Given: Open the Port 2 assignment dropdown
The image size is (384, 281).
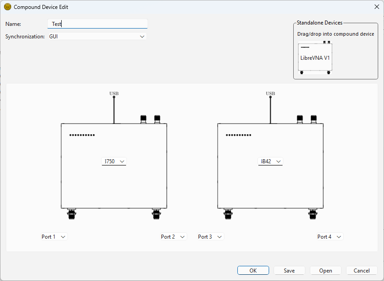Looking at the screenshot, I should click(x=173, y=237).
